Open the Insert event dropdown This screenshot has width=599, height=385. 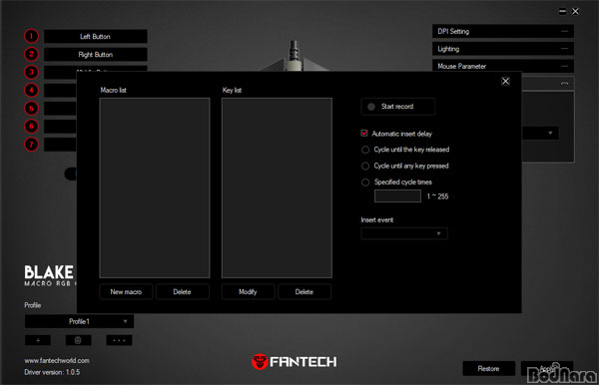click(x=404, y=233)
